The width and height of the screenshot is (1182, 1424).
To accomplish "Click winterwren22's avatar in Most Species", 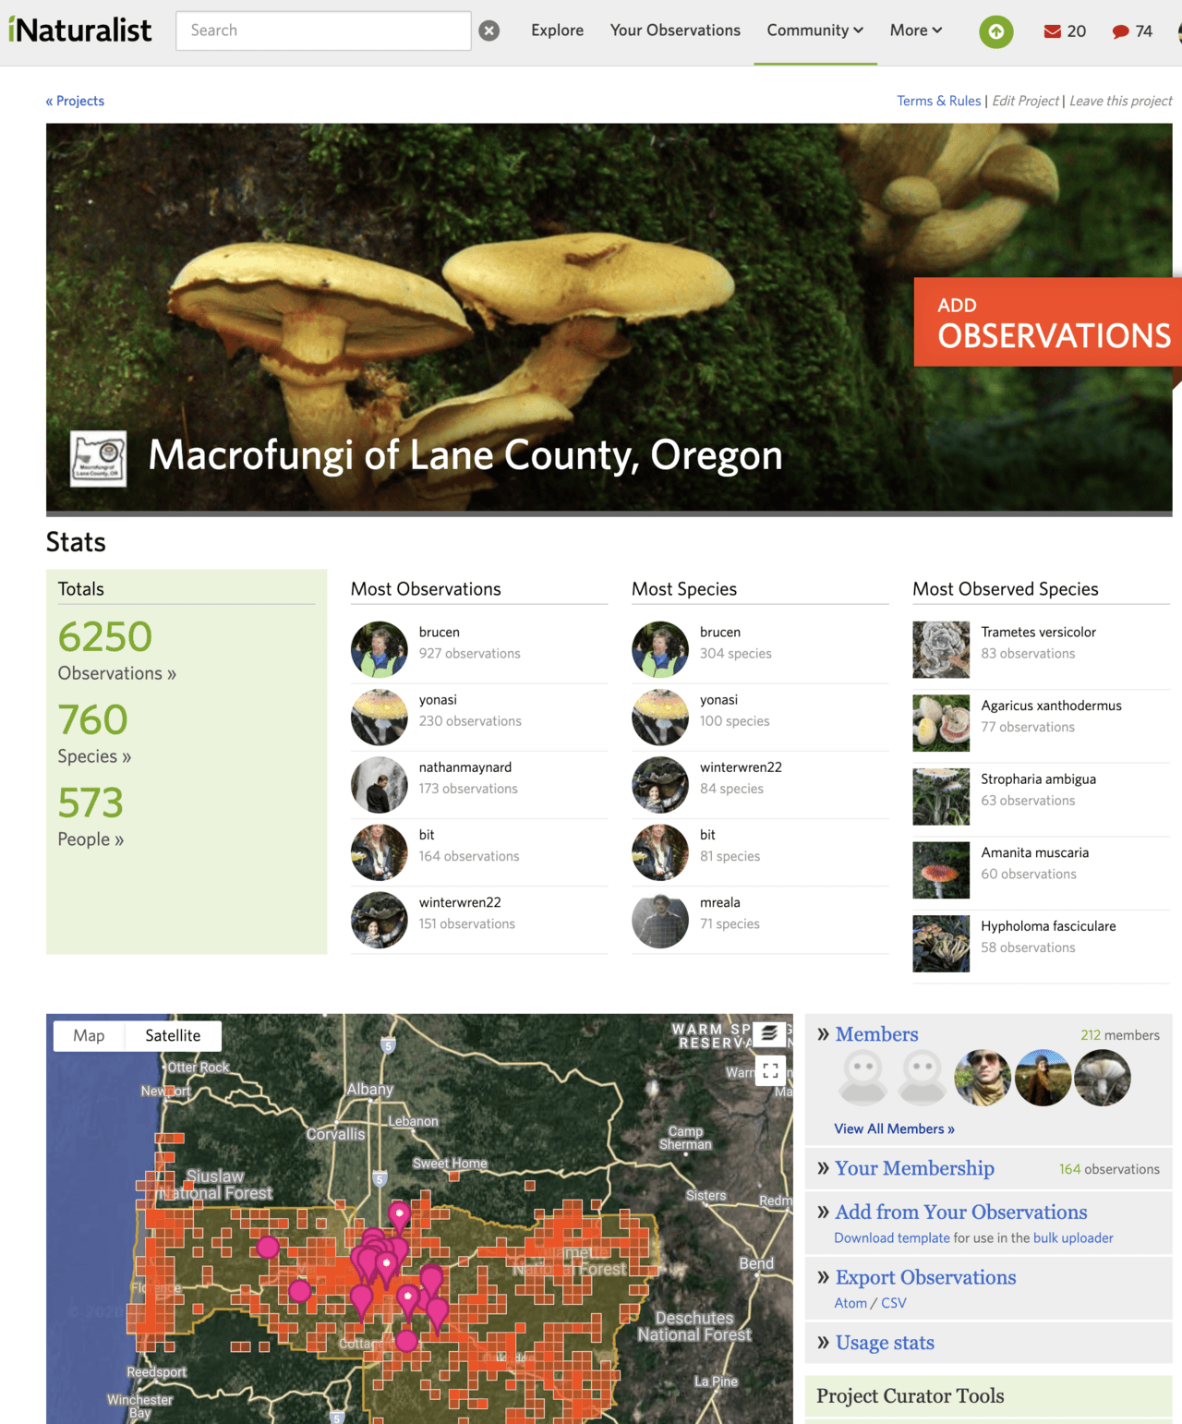I will click(660, 785).
